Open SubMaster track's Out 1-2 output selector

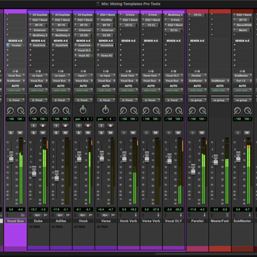click(x=242, y=81)
